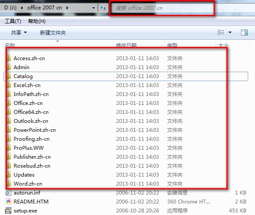This screenshot has width=255, height=215.
Task: Click the 2006-10-28 20:26 date cell
Action: click(x=138, y=211)
